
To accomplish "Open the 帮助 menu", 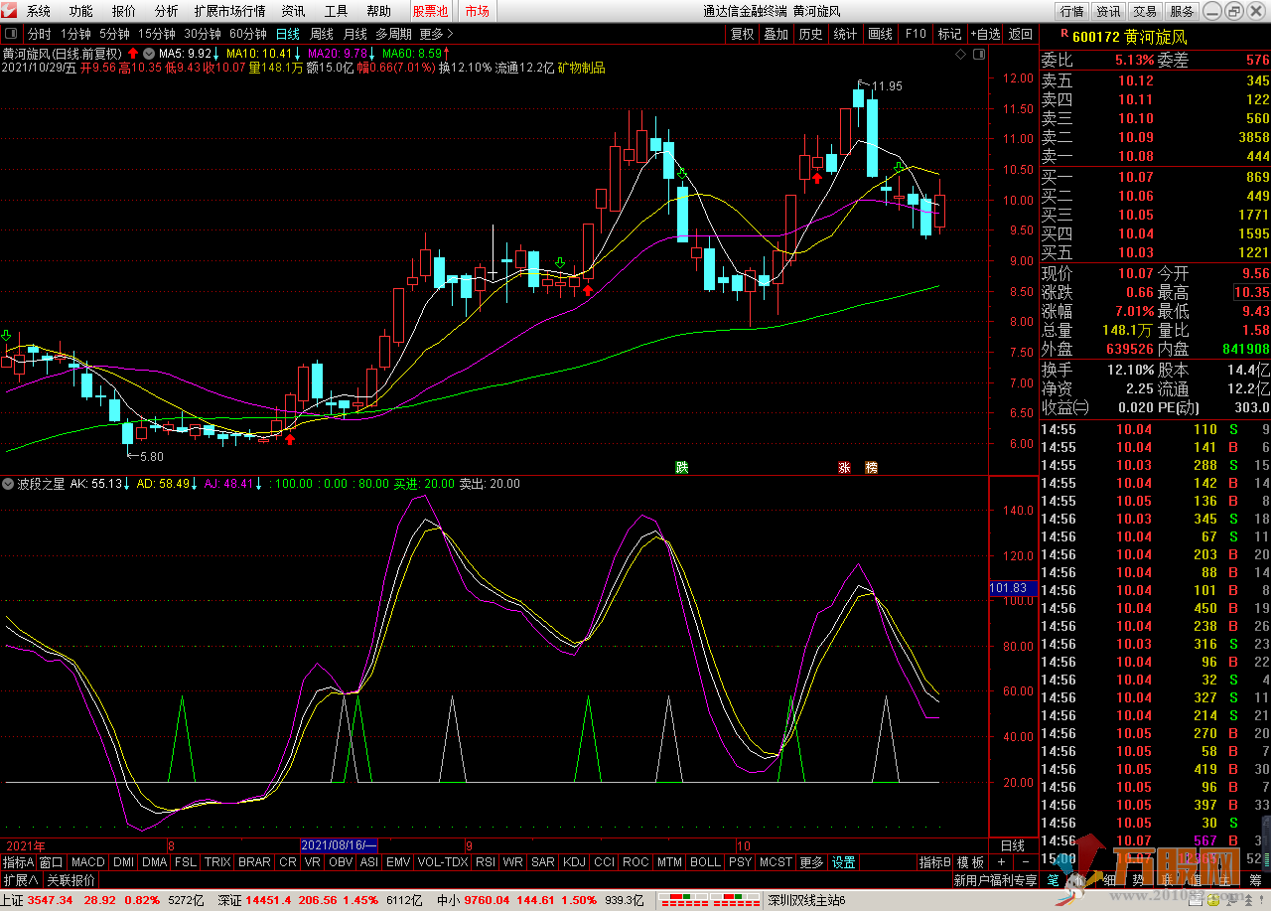I will 378,12.
